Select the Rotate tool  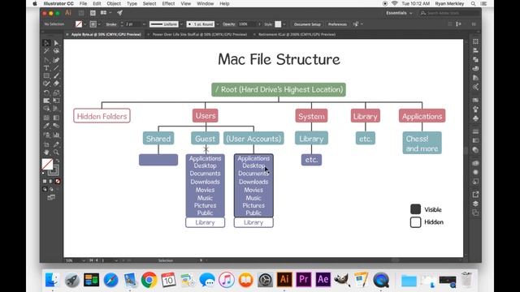click(x=46, y=92)
